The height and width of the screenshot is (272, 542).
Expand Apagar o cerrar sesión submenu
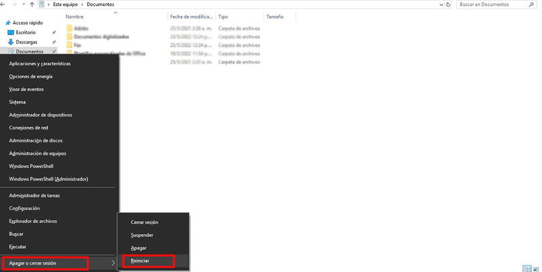(x=60, y=263)
